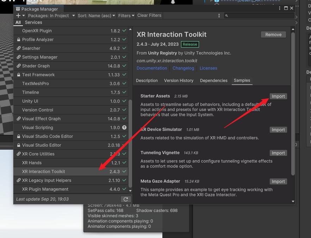The height and width of the screenshot is (238, 311).
Task: Select XR Core Utilities package
Action: (x=71, y=154)
